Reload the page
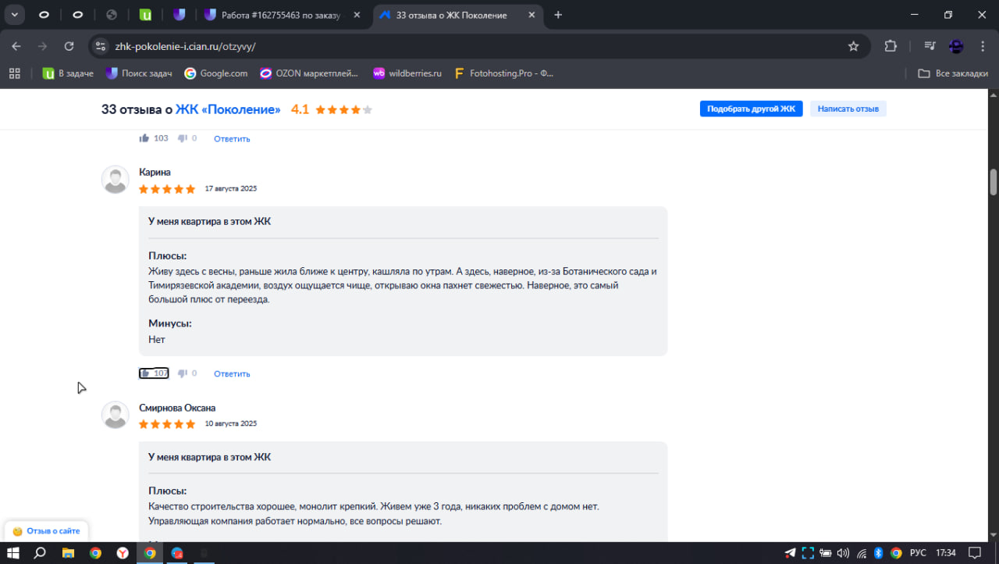 pos(69,46)
